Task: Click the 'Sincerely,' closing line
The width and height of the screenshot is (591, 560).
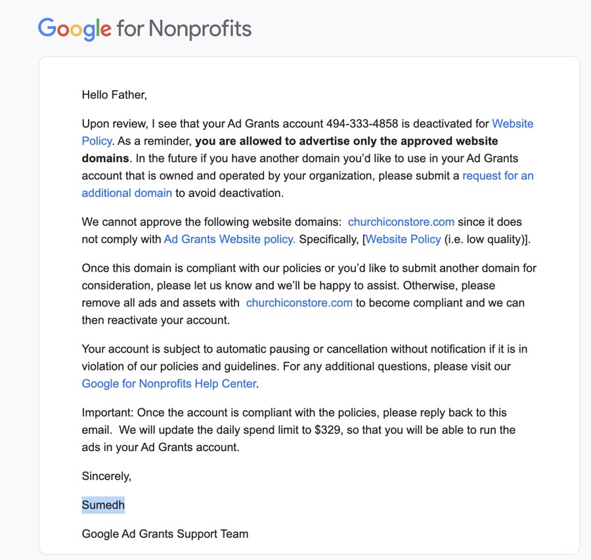Action: click(x=106, y=477)
